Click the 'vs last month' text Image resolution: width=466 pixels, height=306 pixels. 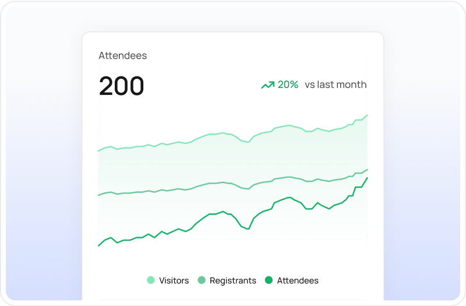tap(336, 85)
